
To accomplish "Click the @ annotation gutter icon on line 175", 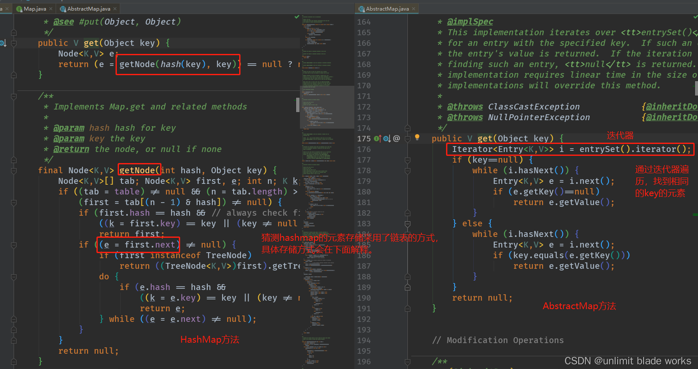I will 396,138.
